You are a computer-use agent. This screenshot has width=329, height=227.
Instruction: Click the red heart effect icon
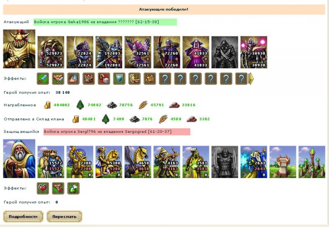tap(43, 188)
